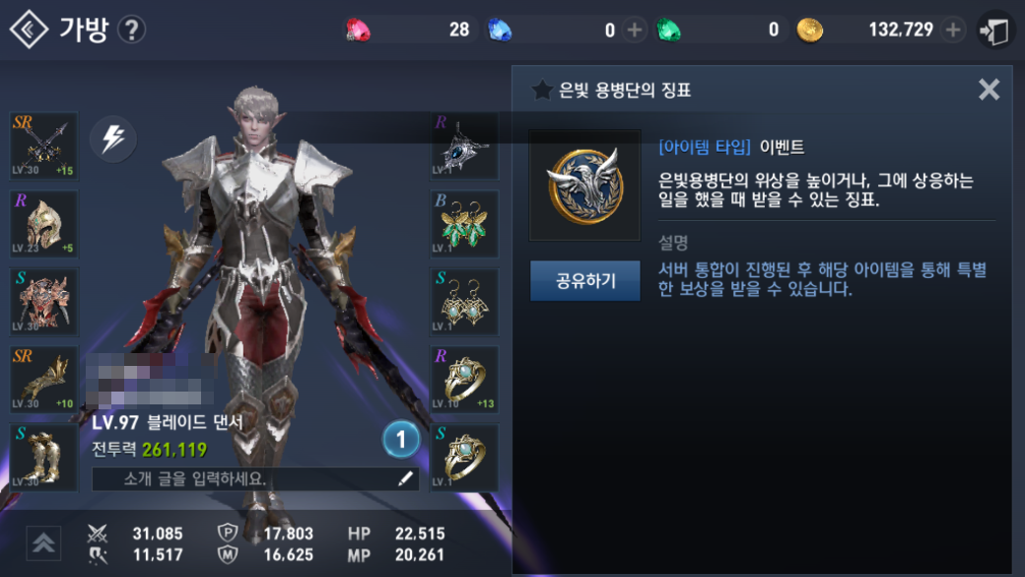Viewport: 1025px width, 577px height.
Task: Go back using the diamond arrow icon
Action: (x=29, y=30)
